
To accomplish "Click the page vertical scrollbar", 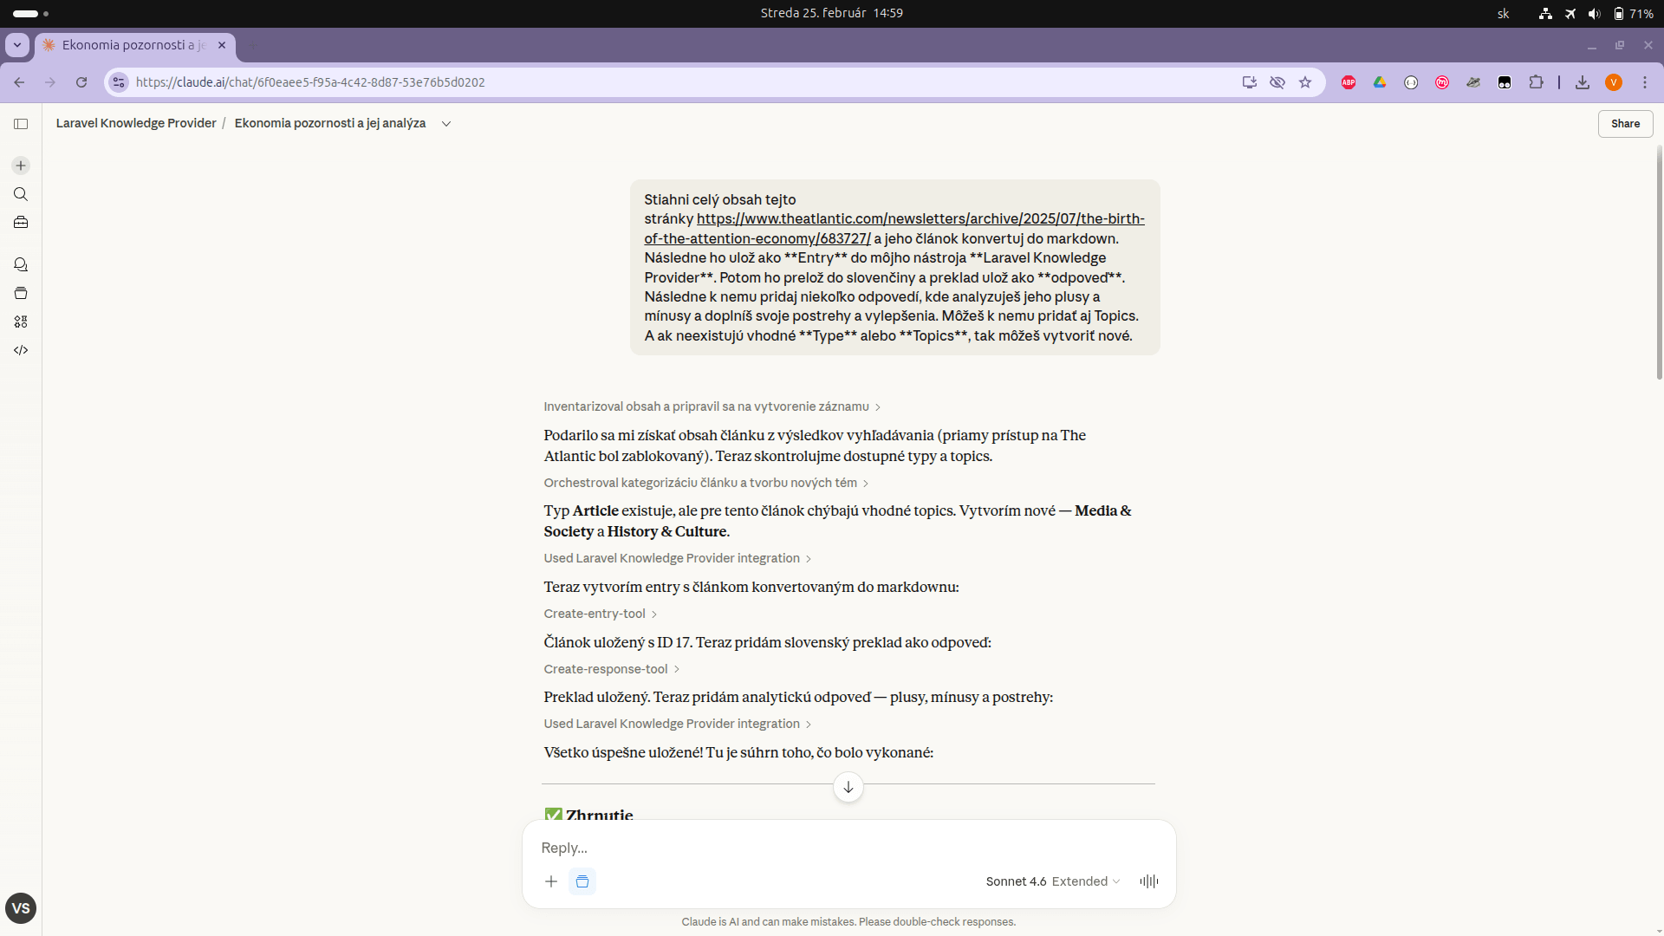I will coord(1659,263).
